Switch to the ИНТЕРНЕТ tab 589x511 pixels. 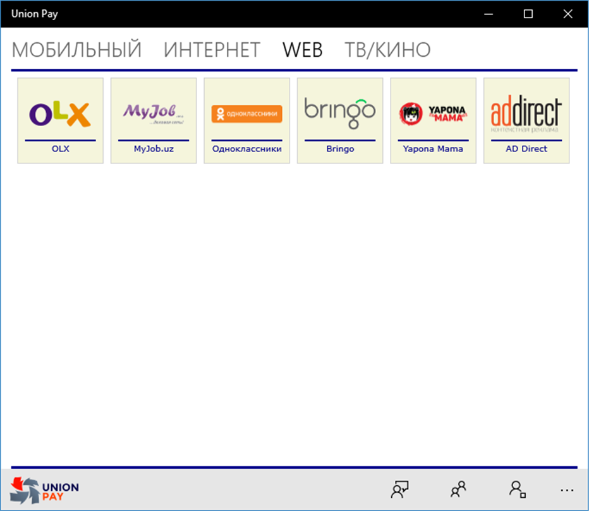212,49
